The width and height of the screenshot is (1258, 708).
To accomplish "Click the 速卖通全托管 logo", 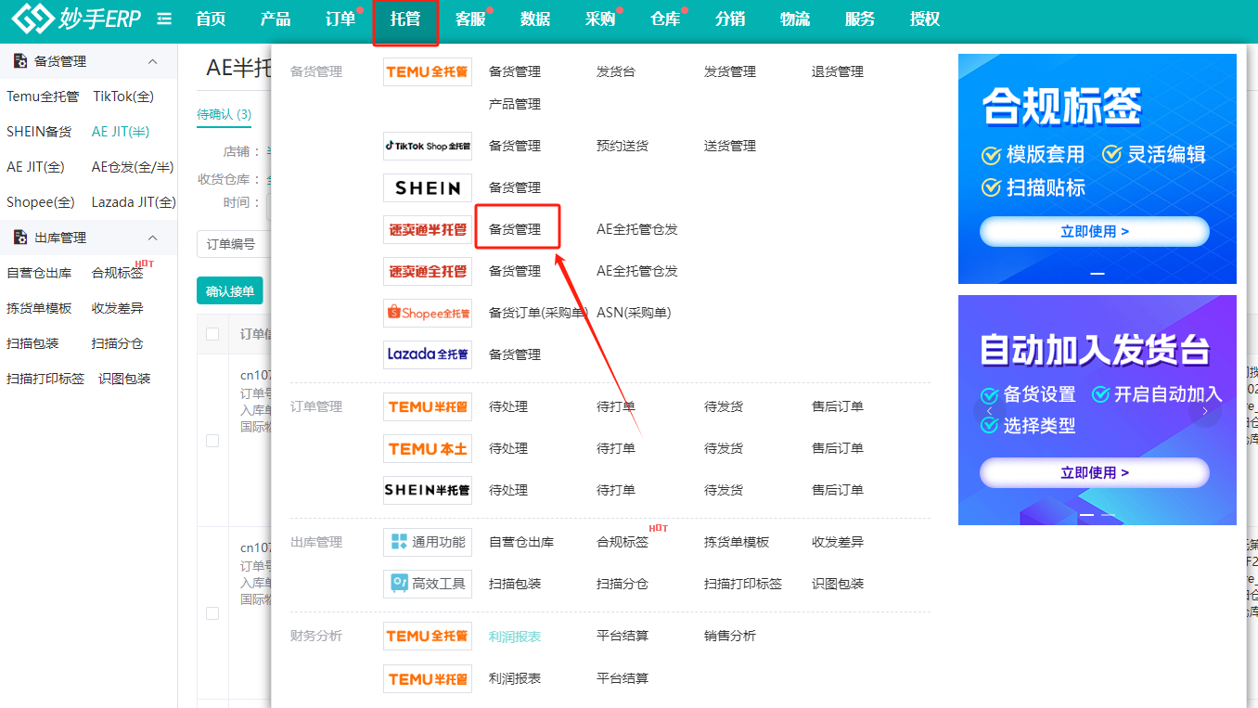I will pos(428,271).
